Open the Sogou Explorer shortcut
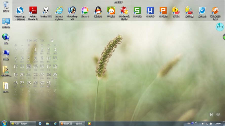This screenshot has width=225, height=126. pyautogui.click(x=20, y=11)
